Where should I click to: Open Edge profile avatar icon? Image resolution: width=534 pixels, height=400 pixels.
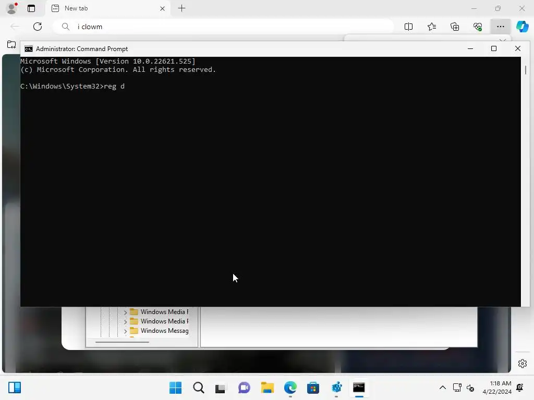pos(12,8)
